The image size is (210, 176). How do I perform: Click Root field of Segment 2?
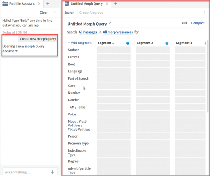click(153, 64)
